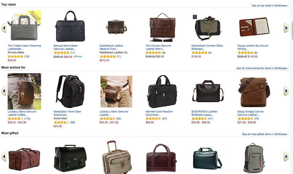Open See all most-wished-for items in Briefcases
The height and width of the screenshot is (174, 293).
tap(262, 68)
